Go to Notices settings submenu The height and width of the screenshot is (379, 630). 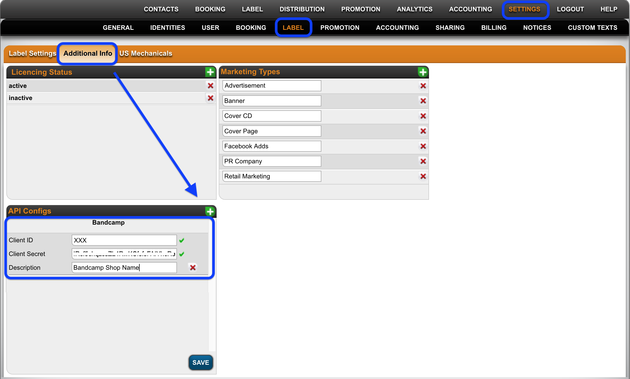click(537, 28)
